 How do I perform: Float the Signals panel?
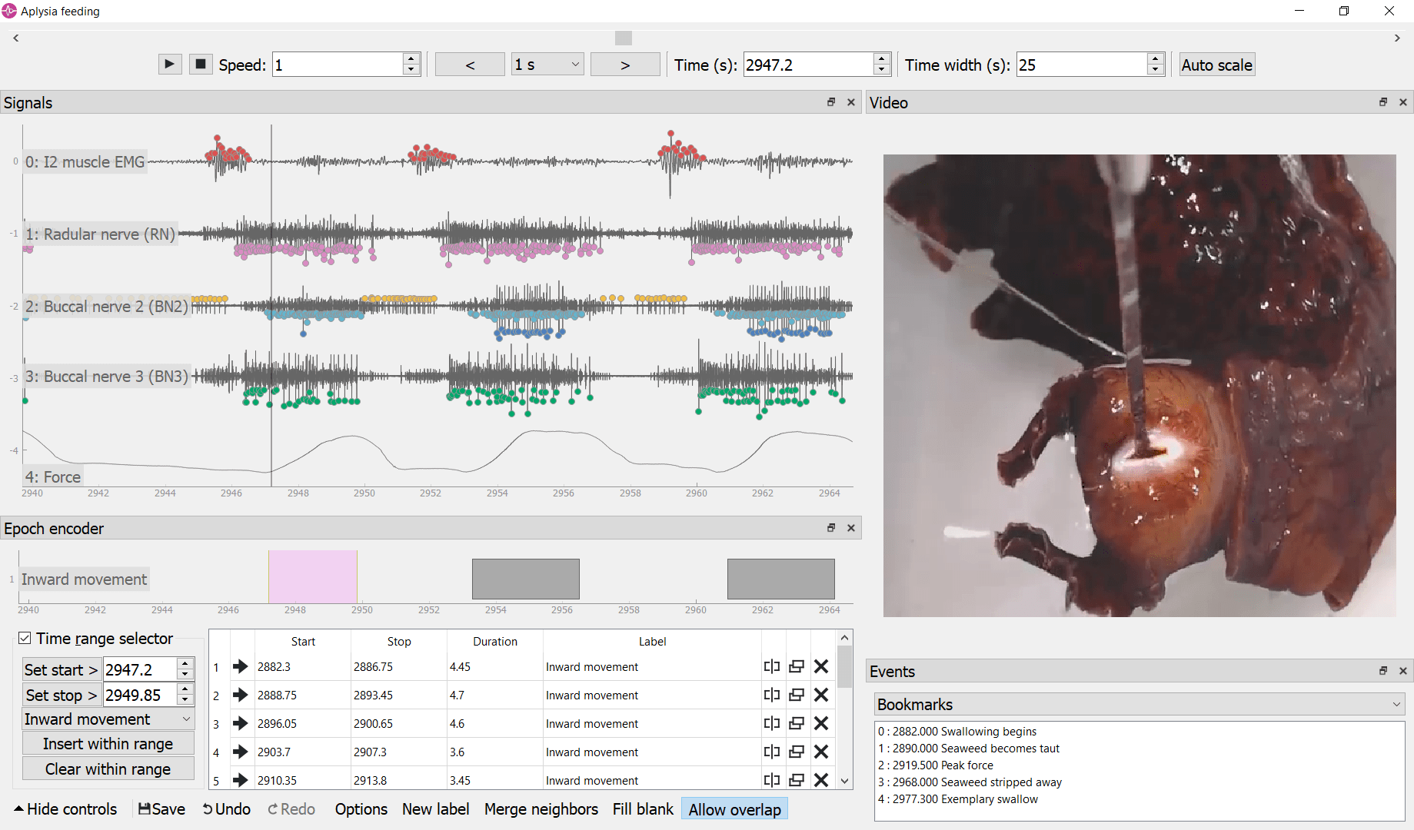[x=830, y=101]
